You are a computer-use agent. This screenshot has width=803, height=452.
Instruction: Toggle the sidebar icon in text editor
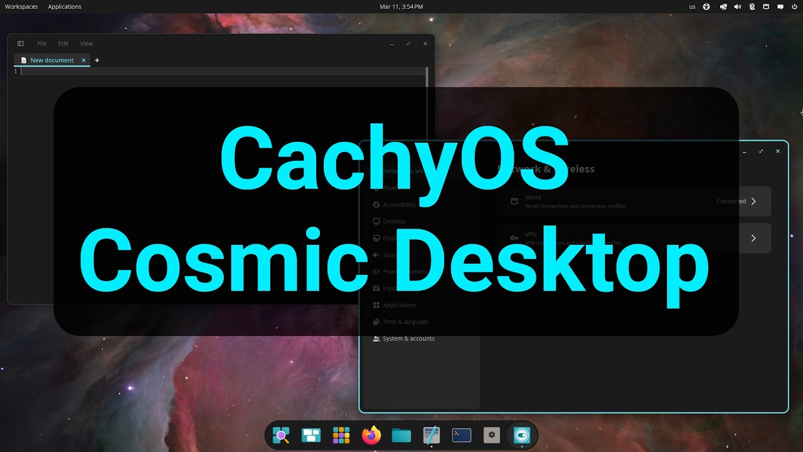click(x=20, y=43)
